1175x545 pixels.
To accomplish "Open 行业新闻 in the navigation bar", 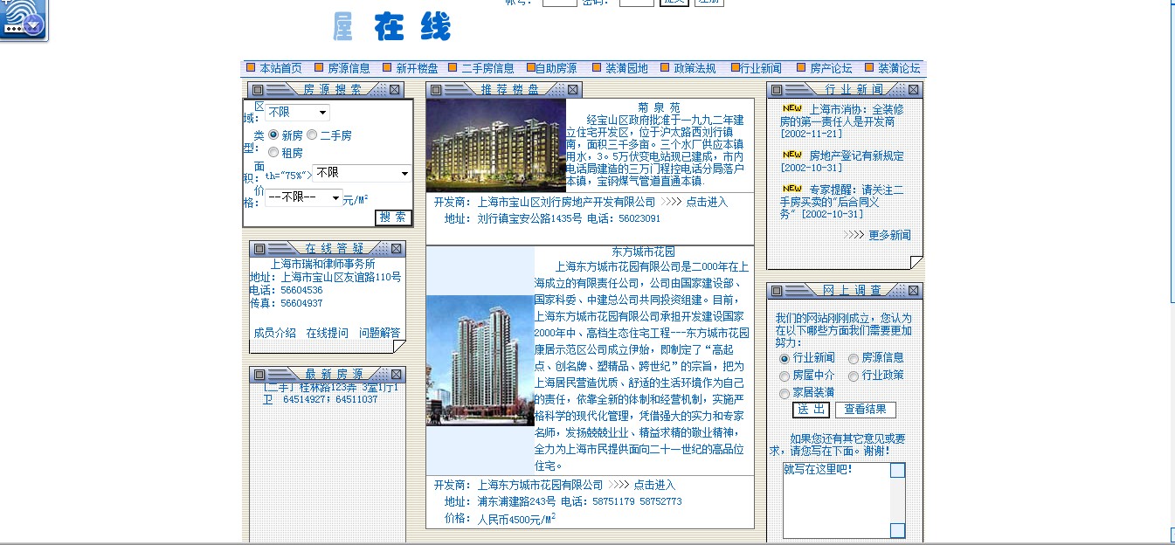I will point(761,68).
